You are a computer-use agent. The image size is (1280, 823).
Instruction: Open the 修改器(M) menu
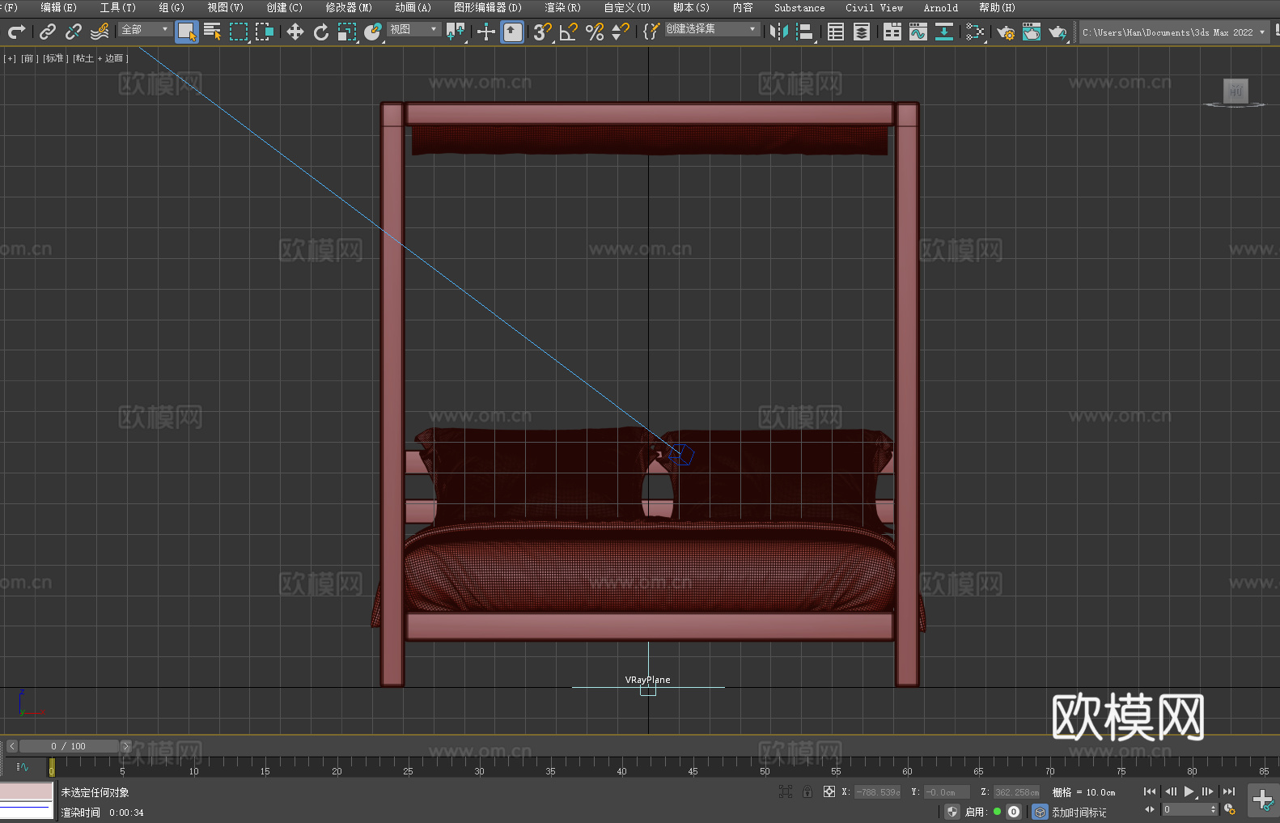349,7
